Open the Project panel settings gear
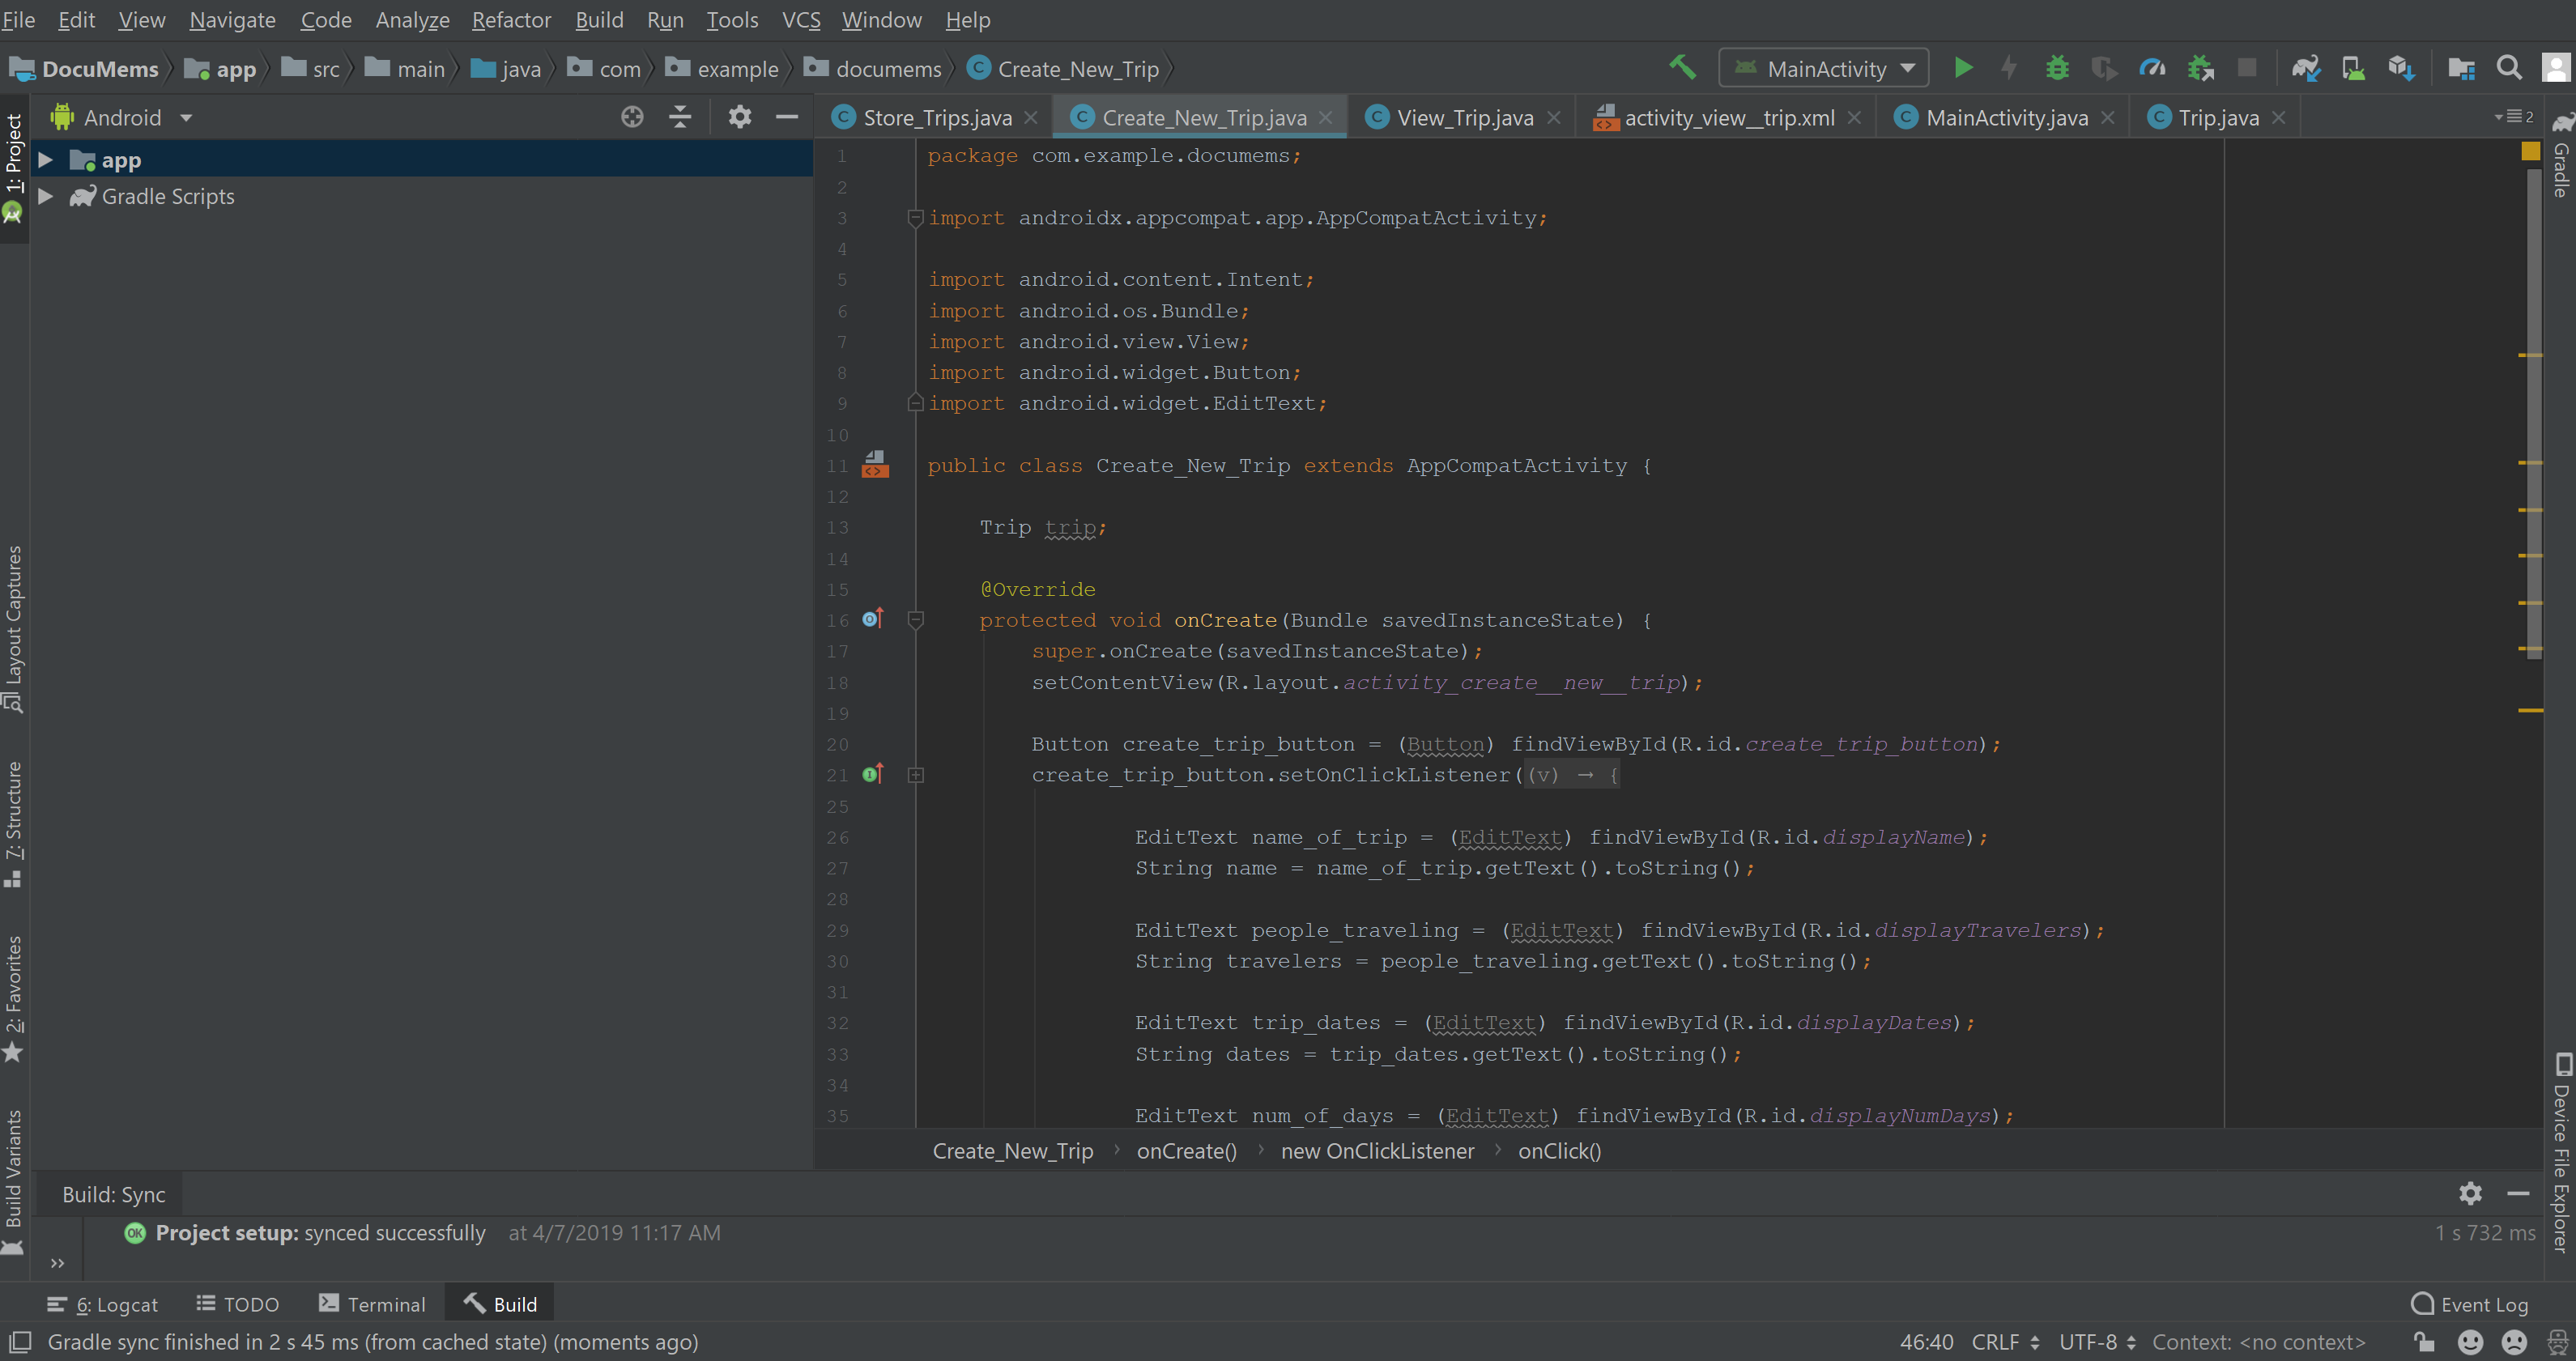Viewport: 2576px width, 1361px height. (x=739, y=117)
